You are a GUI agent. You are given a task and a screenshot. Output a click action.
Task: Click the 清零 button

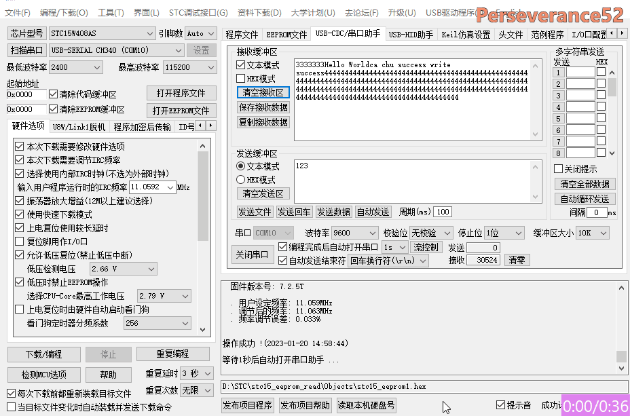[517, 260]
